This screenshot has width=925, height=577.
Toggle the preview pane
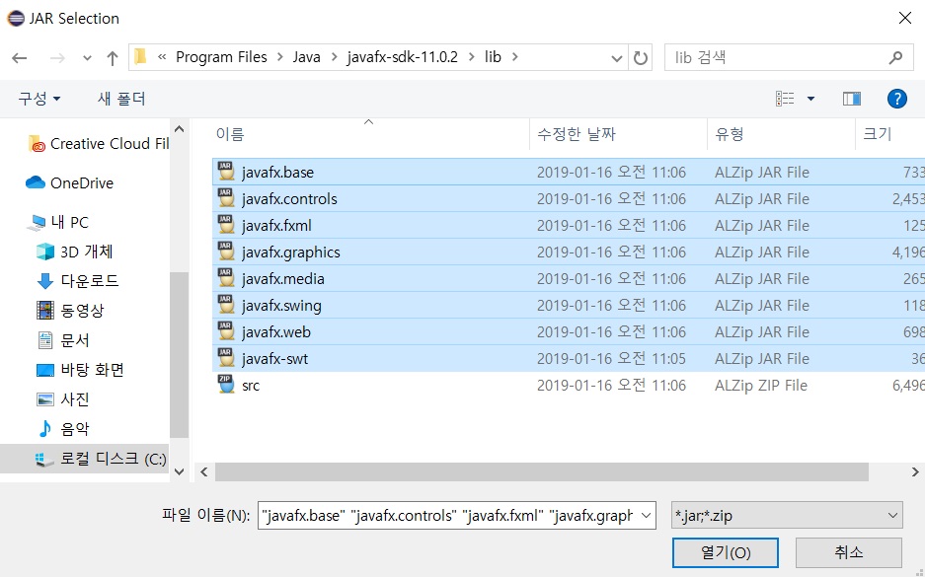[851, 99]
